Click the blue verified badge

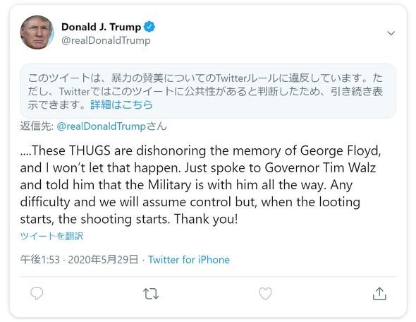pyautogui.click(x=149, y=27)
